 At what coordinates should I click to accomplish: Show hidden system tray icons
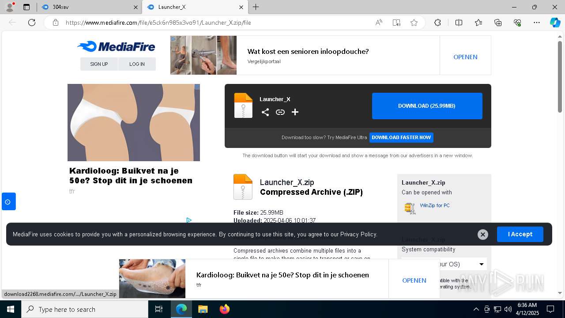[x=476, y=309]
